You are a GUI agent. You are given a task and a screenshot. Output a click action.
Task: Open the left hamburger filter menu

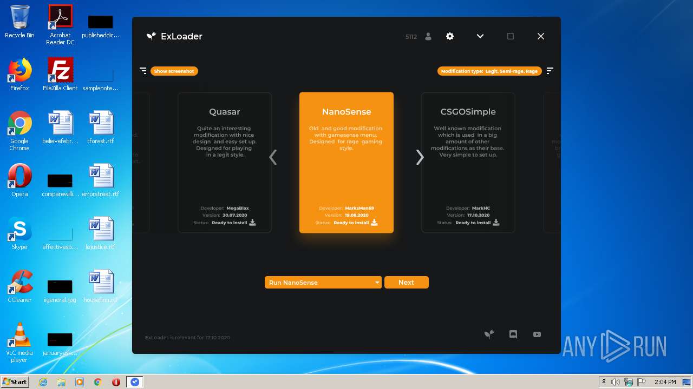143,71
